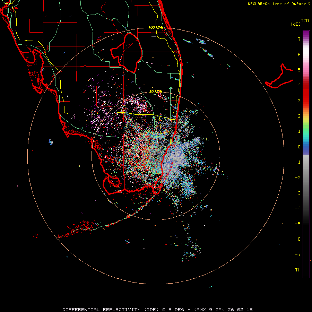The width and height of the screenshot is (312, 312).
Task: Select the -7 value on the dB scale
Action: [298, 254]
